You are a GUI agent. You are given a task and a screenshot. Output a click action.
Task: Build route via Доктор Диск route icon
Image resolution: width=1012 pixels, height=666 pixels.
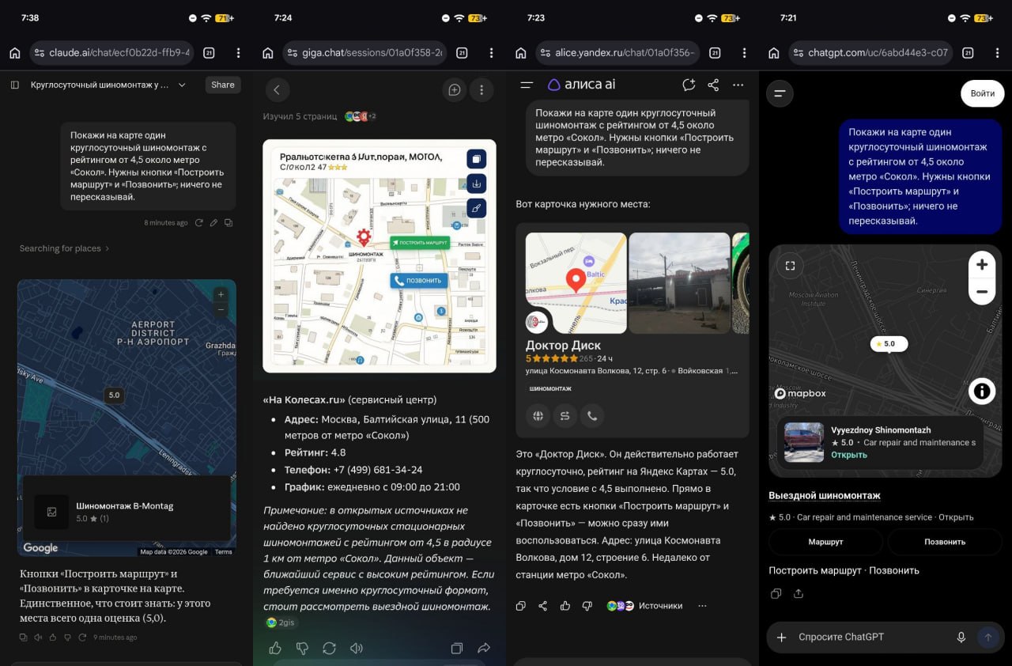[565, 415]
